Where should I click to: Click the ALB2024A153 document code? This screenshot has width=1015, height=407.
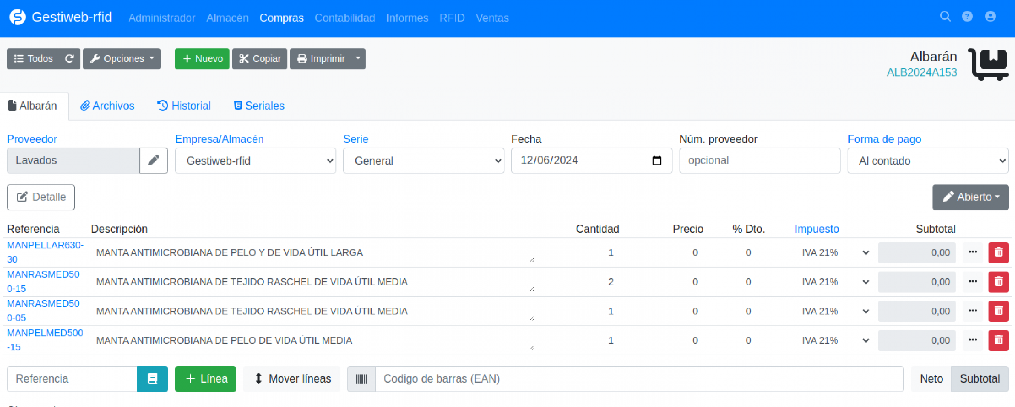[x=921, y=72]
